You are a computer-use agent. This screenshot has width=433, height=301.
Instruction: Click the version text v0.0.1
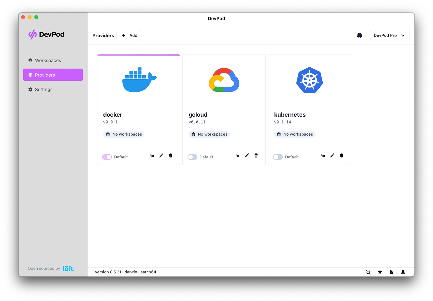coord(110,122)
